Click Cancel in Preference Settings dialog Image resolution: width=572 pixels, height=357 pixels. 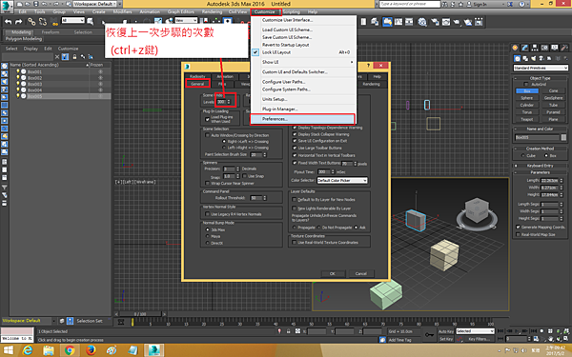[x=361, y=273]
